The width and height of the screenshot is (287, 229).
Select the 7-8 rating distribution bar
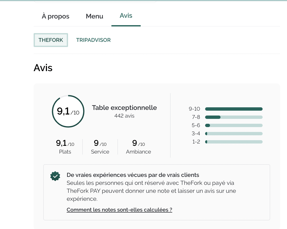[x=234, y=117]
